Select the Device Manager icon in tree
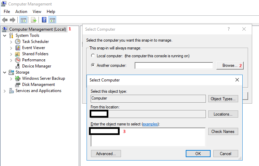259x166 pixels. [x=18, y=66]
